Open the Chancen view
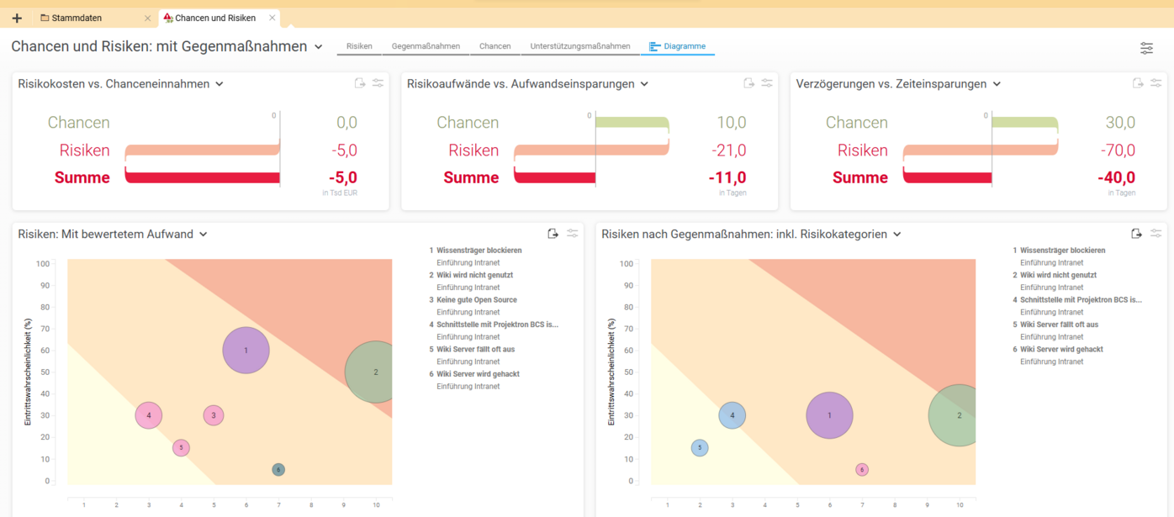Screen dimensions: 1174x517 (x=494, y=47)
